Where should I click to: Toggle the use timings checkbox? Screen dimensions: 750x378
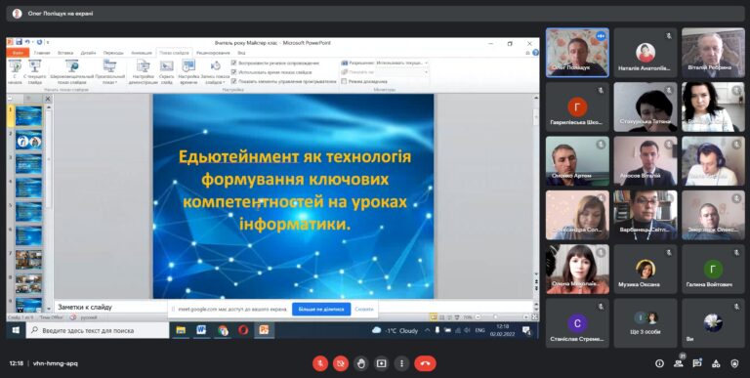tap(234, 72)
